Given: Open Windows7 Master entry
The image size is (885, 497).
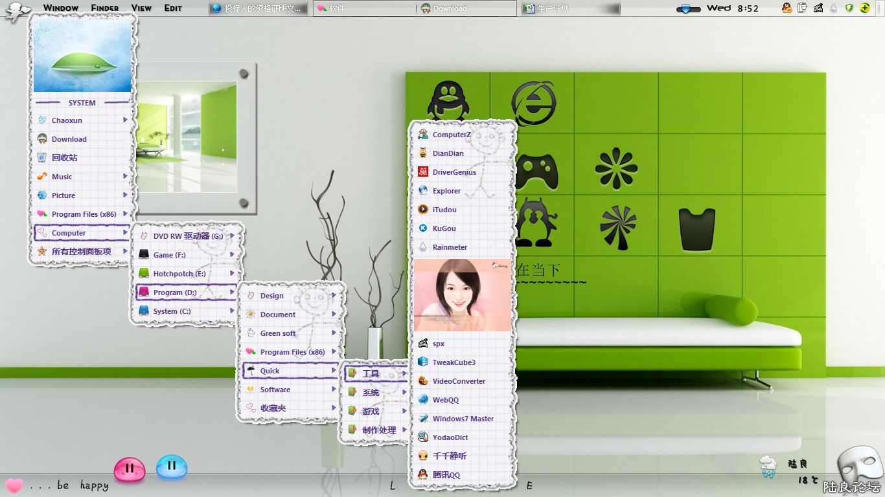Looking at the screenshot, I should pos(463,419).
